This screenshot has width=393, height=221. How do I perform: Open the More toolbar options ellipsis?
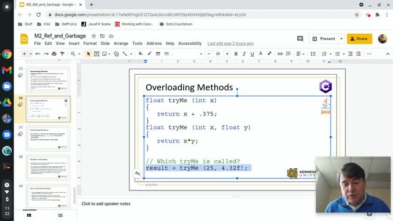point(369,54)
